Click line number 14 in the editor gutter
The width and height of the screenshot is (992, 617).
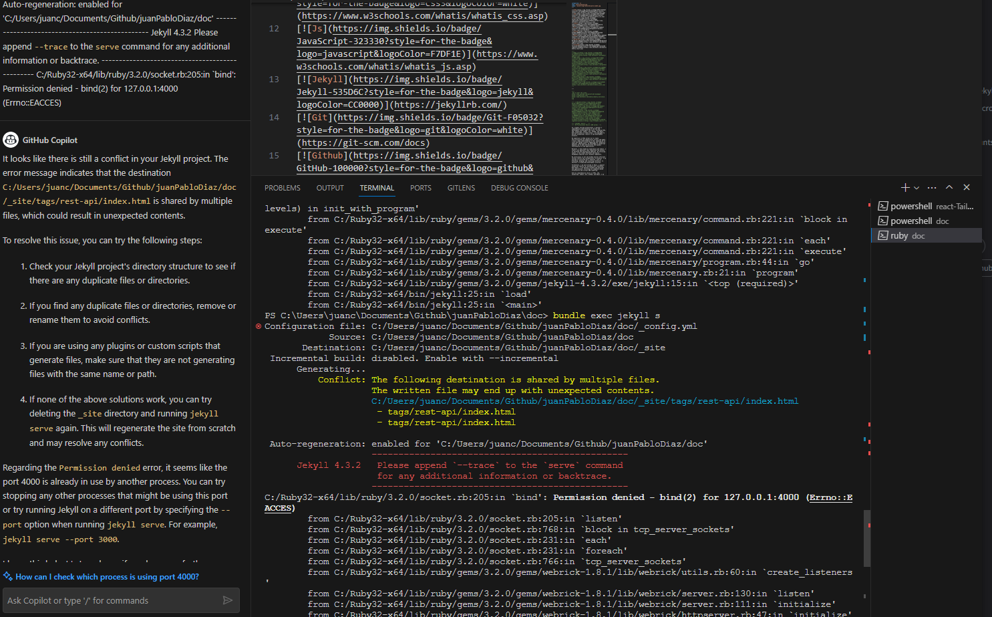coord(274,118)
